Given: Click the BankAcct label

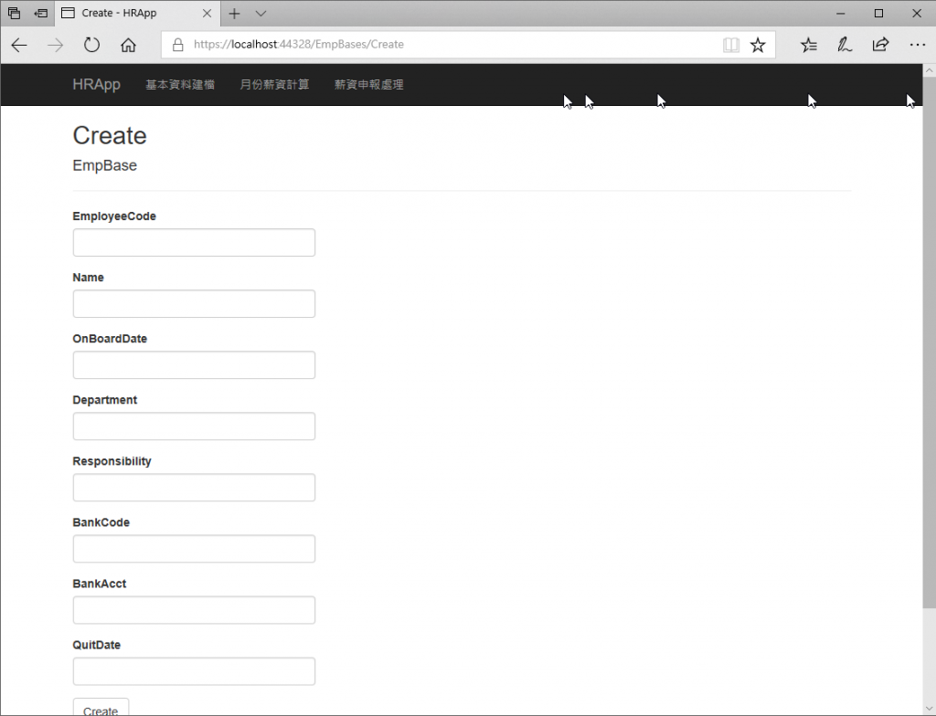Looking at the screenshot, I should (99, 584).
